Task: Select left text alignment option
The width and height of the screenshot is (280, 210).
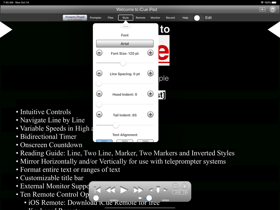Action: [104, 141]
